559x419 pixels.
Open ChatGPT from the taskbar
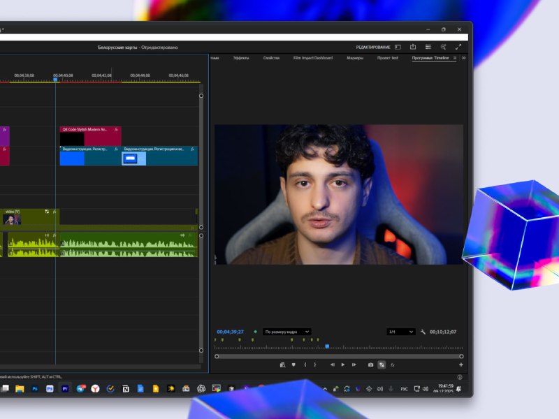pyautogui.click(x=201, y=389)
